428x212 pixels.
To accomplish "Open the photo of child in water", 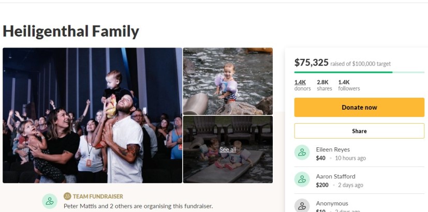I will point(228,81).
